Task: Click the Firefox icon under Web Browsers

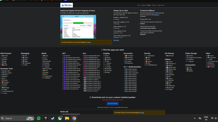Action: point(3,59)
